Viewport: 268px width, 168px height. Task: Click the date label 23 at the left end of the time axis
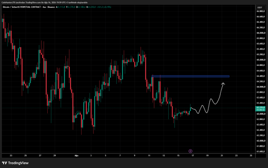pyautogui.click(x=11, y=155)
